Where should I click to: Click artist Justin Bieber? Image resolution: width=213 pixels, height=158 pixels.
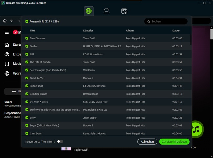pyautogui.click(x=90, y=118)
